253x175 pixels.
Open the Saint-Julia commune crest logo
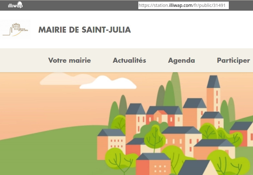pos(15,29)
